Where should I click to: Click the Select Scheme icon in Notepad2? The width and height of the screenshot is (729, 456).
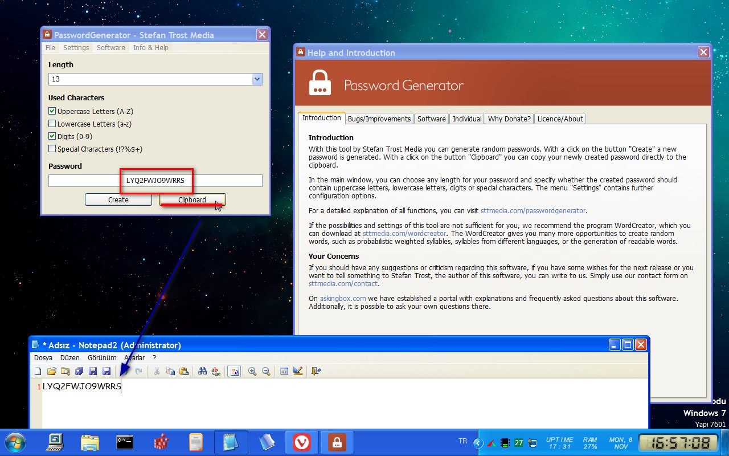click(284, 371)
